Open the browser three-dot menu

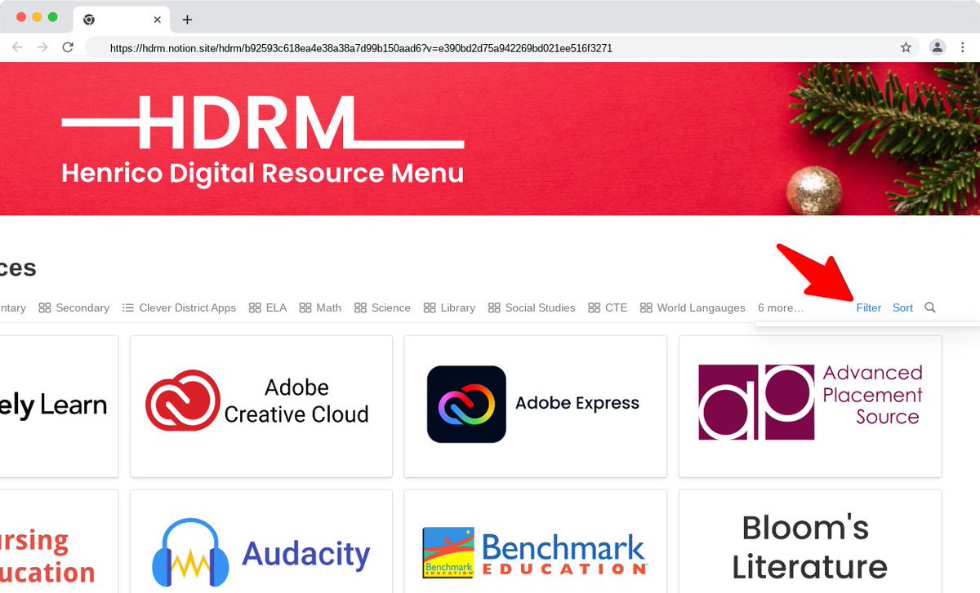(962, 47)
